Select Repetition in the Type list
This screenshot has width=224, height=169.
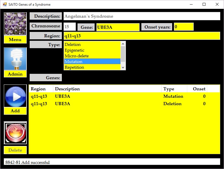pyautogui.click(x=92, y=67)
